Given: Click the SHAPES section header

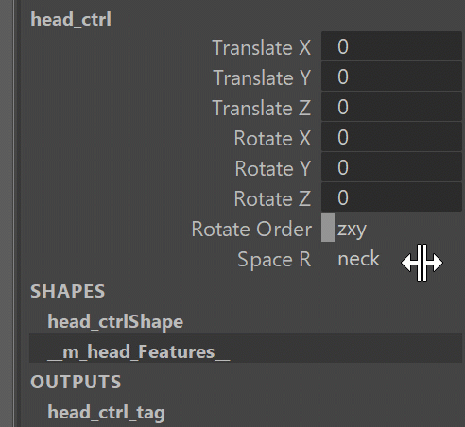Looking at the screenshot, I should pyautogui.click(x=68, y=291).
